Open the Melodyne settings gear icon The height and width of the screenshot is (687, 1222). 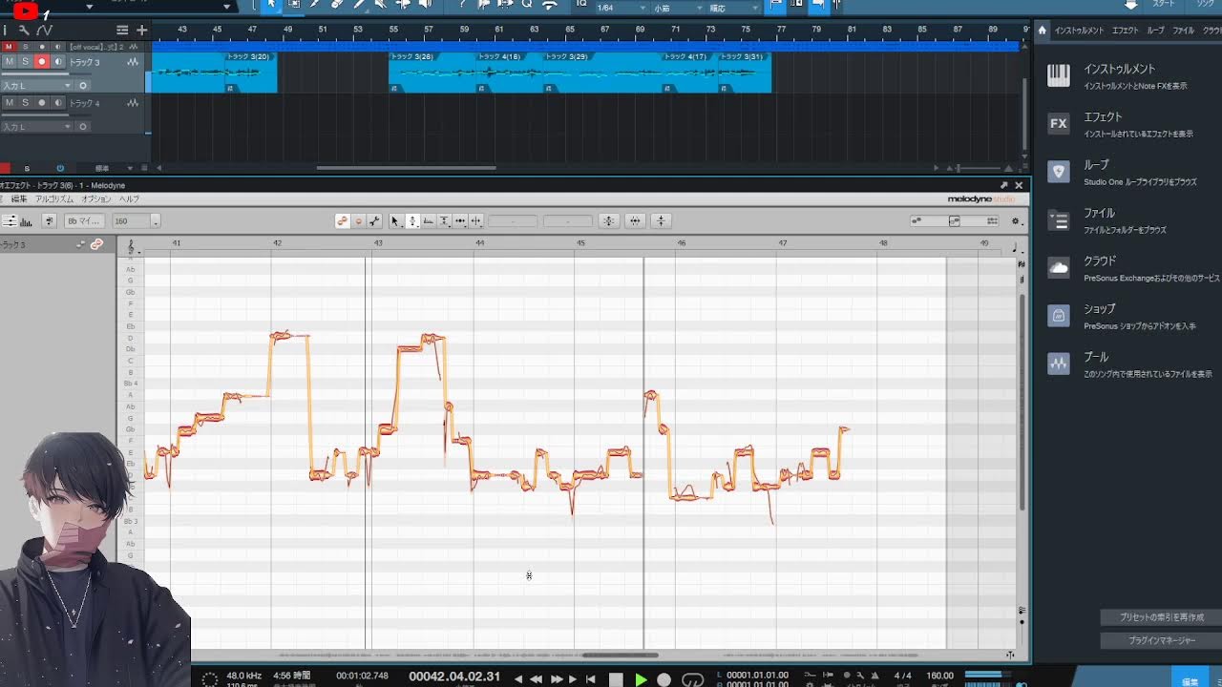1016,221
